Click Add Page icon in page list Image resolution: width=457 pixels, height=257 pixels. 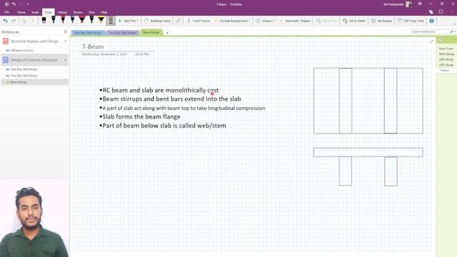[441, 40]
